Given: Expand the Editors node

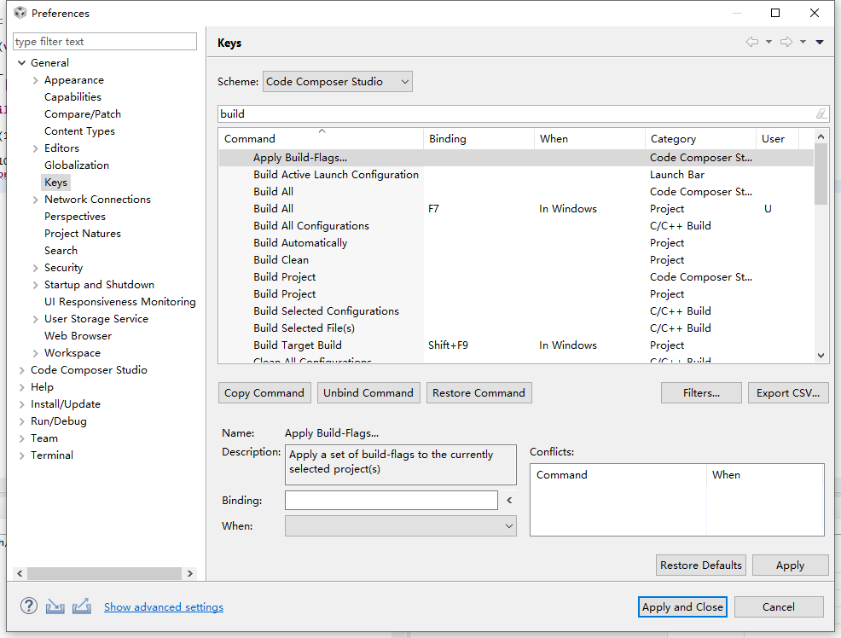Looking at the screenshot, I should (x=36, y=148).
